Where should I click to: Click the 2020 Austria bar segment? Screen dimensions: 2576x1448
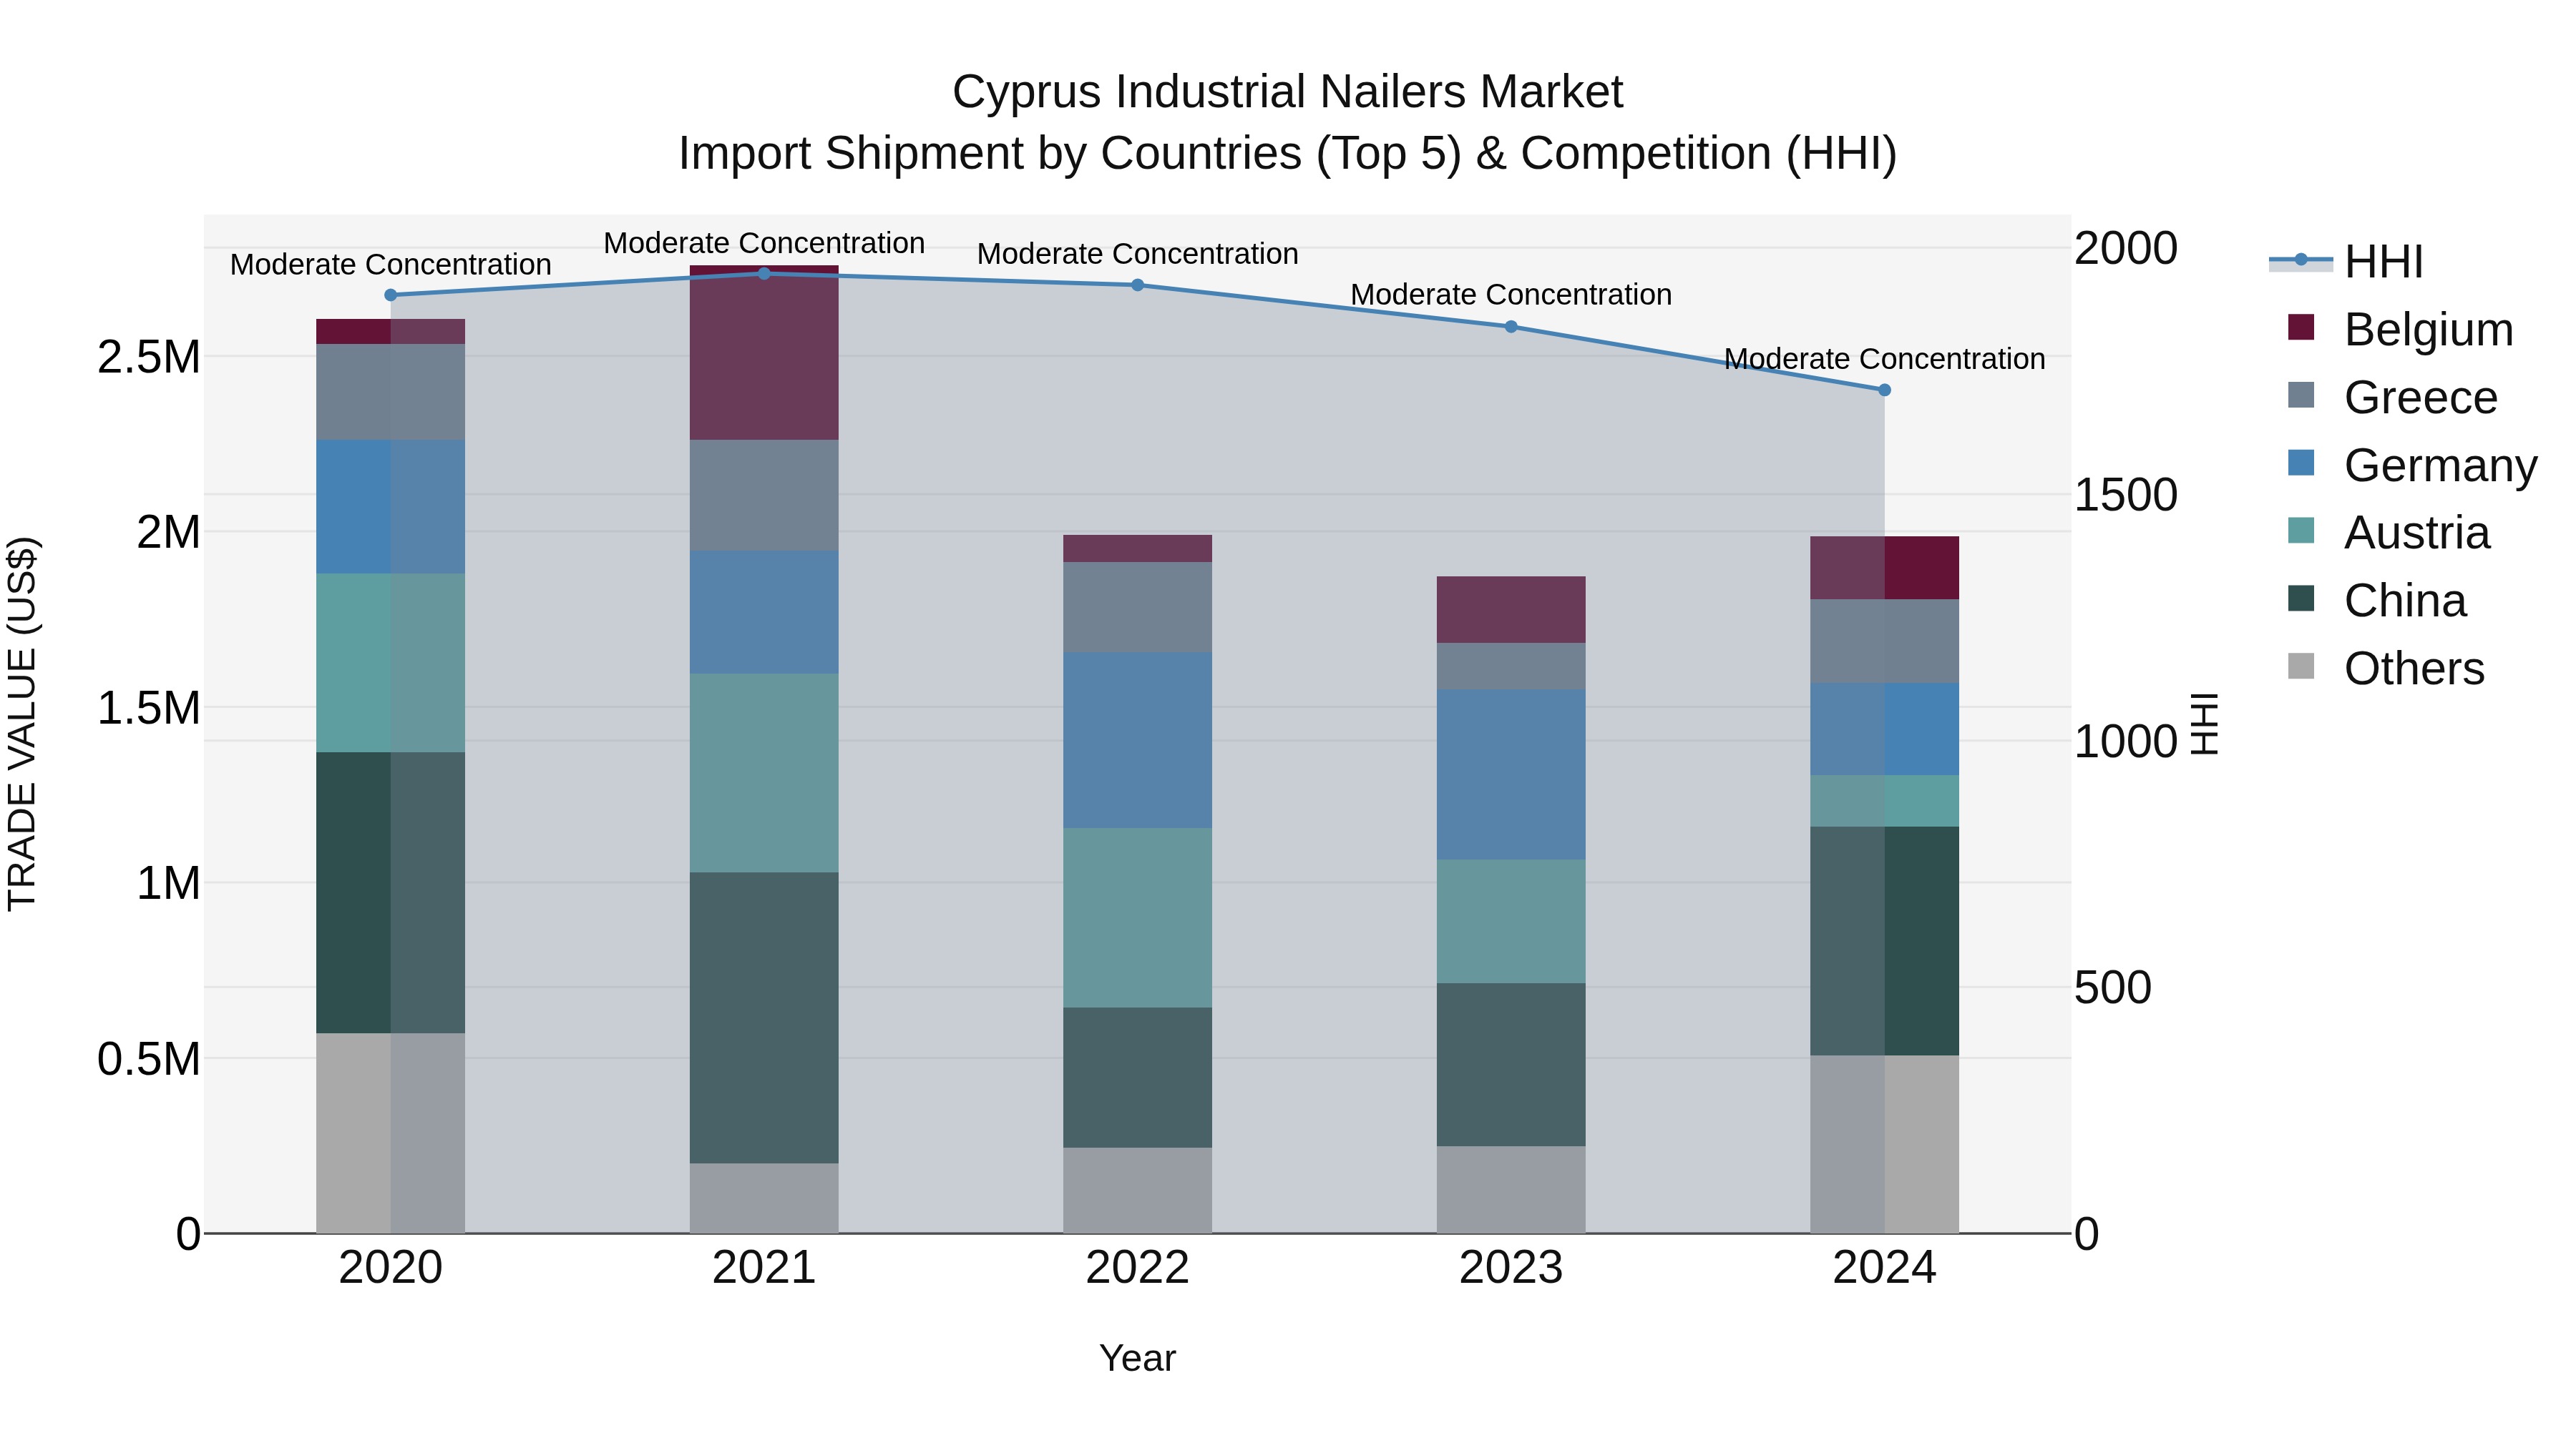coord(391,663)
